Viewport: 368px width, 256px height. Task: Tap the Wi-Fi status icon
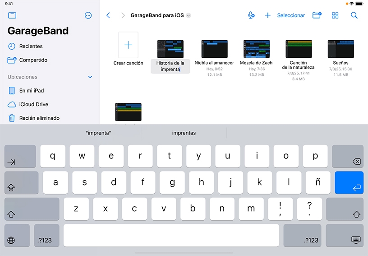tap(352, 4)
